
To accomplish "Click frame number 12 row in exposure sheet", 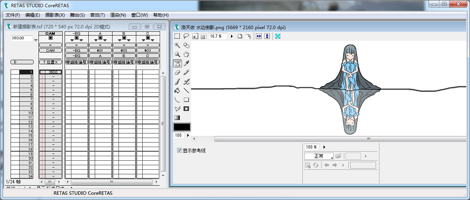I will click(x=22, y=122).
